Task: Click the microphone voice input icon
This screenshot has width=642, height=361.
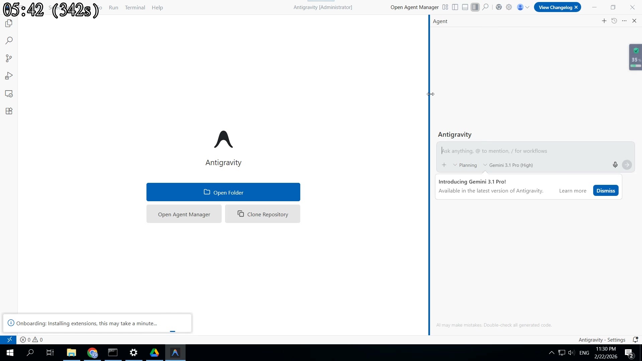Action: pyautogui.click(x=615, y=165)
